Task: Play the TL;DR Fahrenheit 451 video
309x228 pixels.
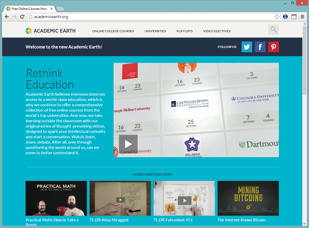Action: 184,201
